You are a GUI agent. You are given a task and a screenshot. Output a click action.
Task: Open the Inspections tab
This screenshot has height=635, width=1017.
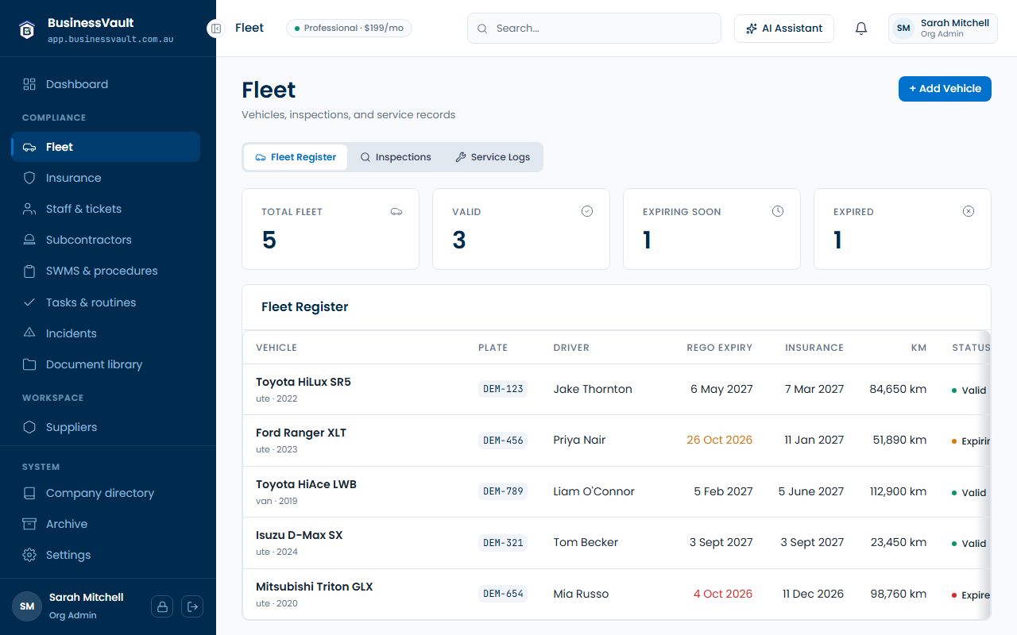click(396, 157)
